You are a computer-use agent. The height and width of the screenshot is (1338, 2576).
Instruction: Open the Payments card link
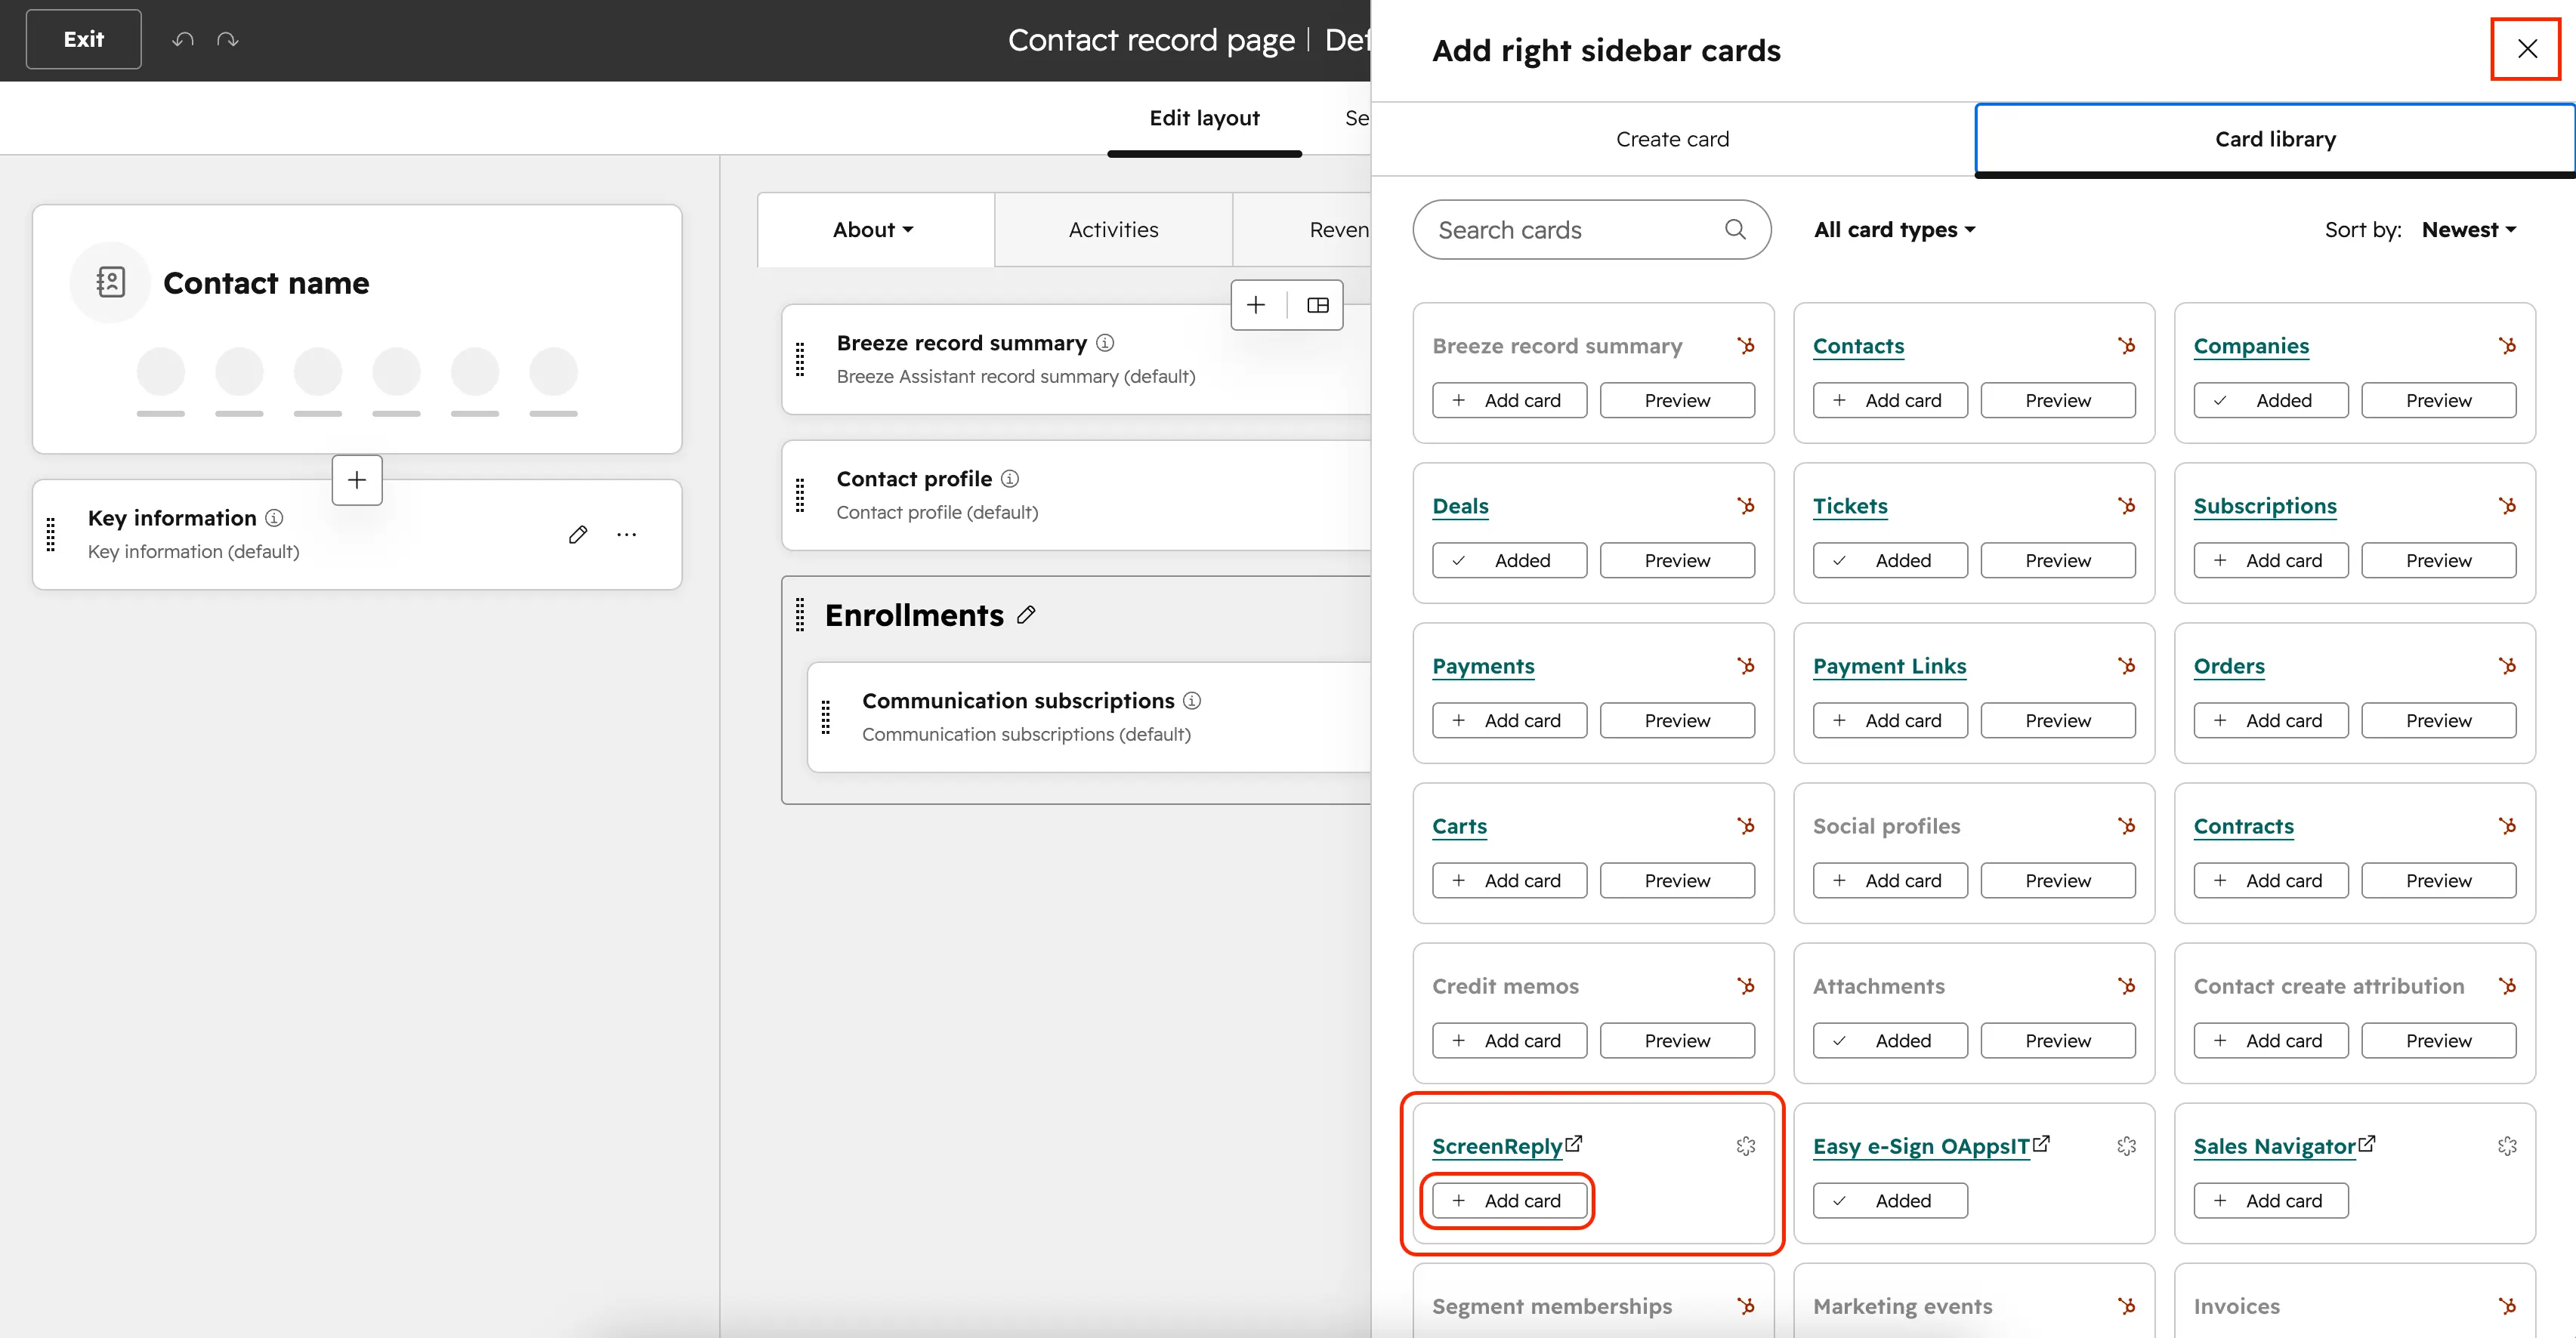click(x=1483, y=667)
